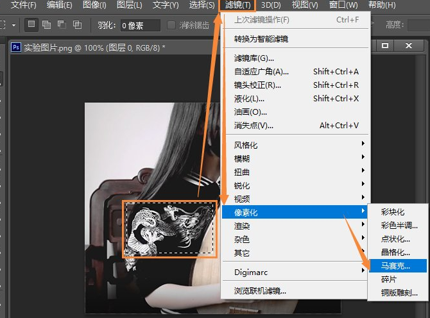Open the 选择(S) menu
Image resolution: width=430 pixels, height=318 pixels.
click(x=202, y=4)
